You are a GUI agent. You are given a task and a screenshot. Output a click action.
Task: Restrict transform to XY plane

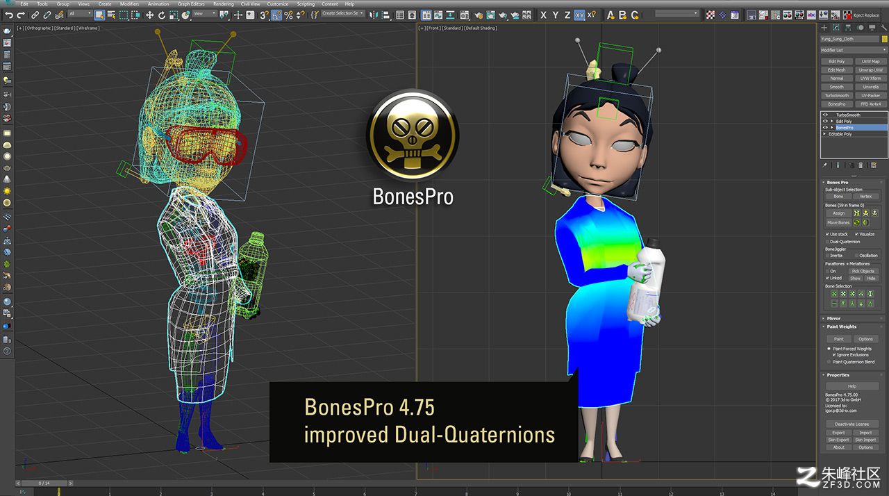[579, 15]
